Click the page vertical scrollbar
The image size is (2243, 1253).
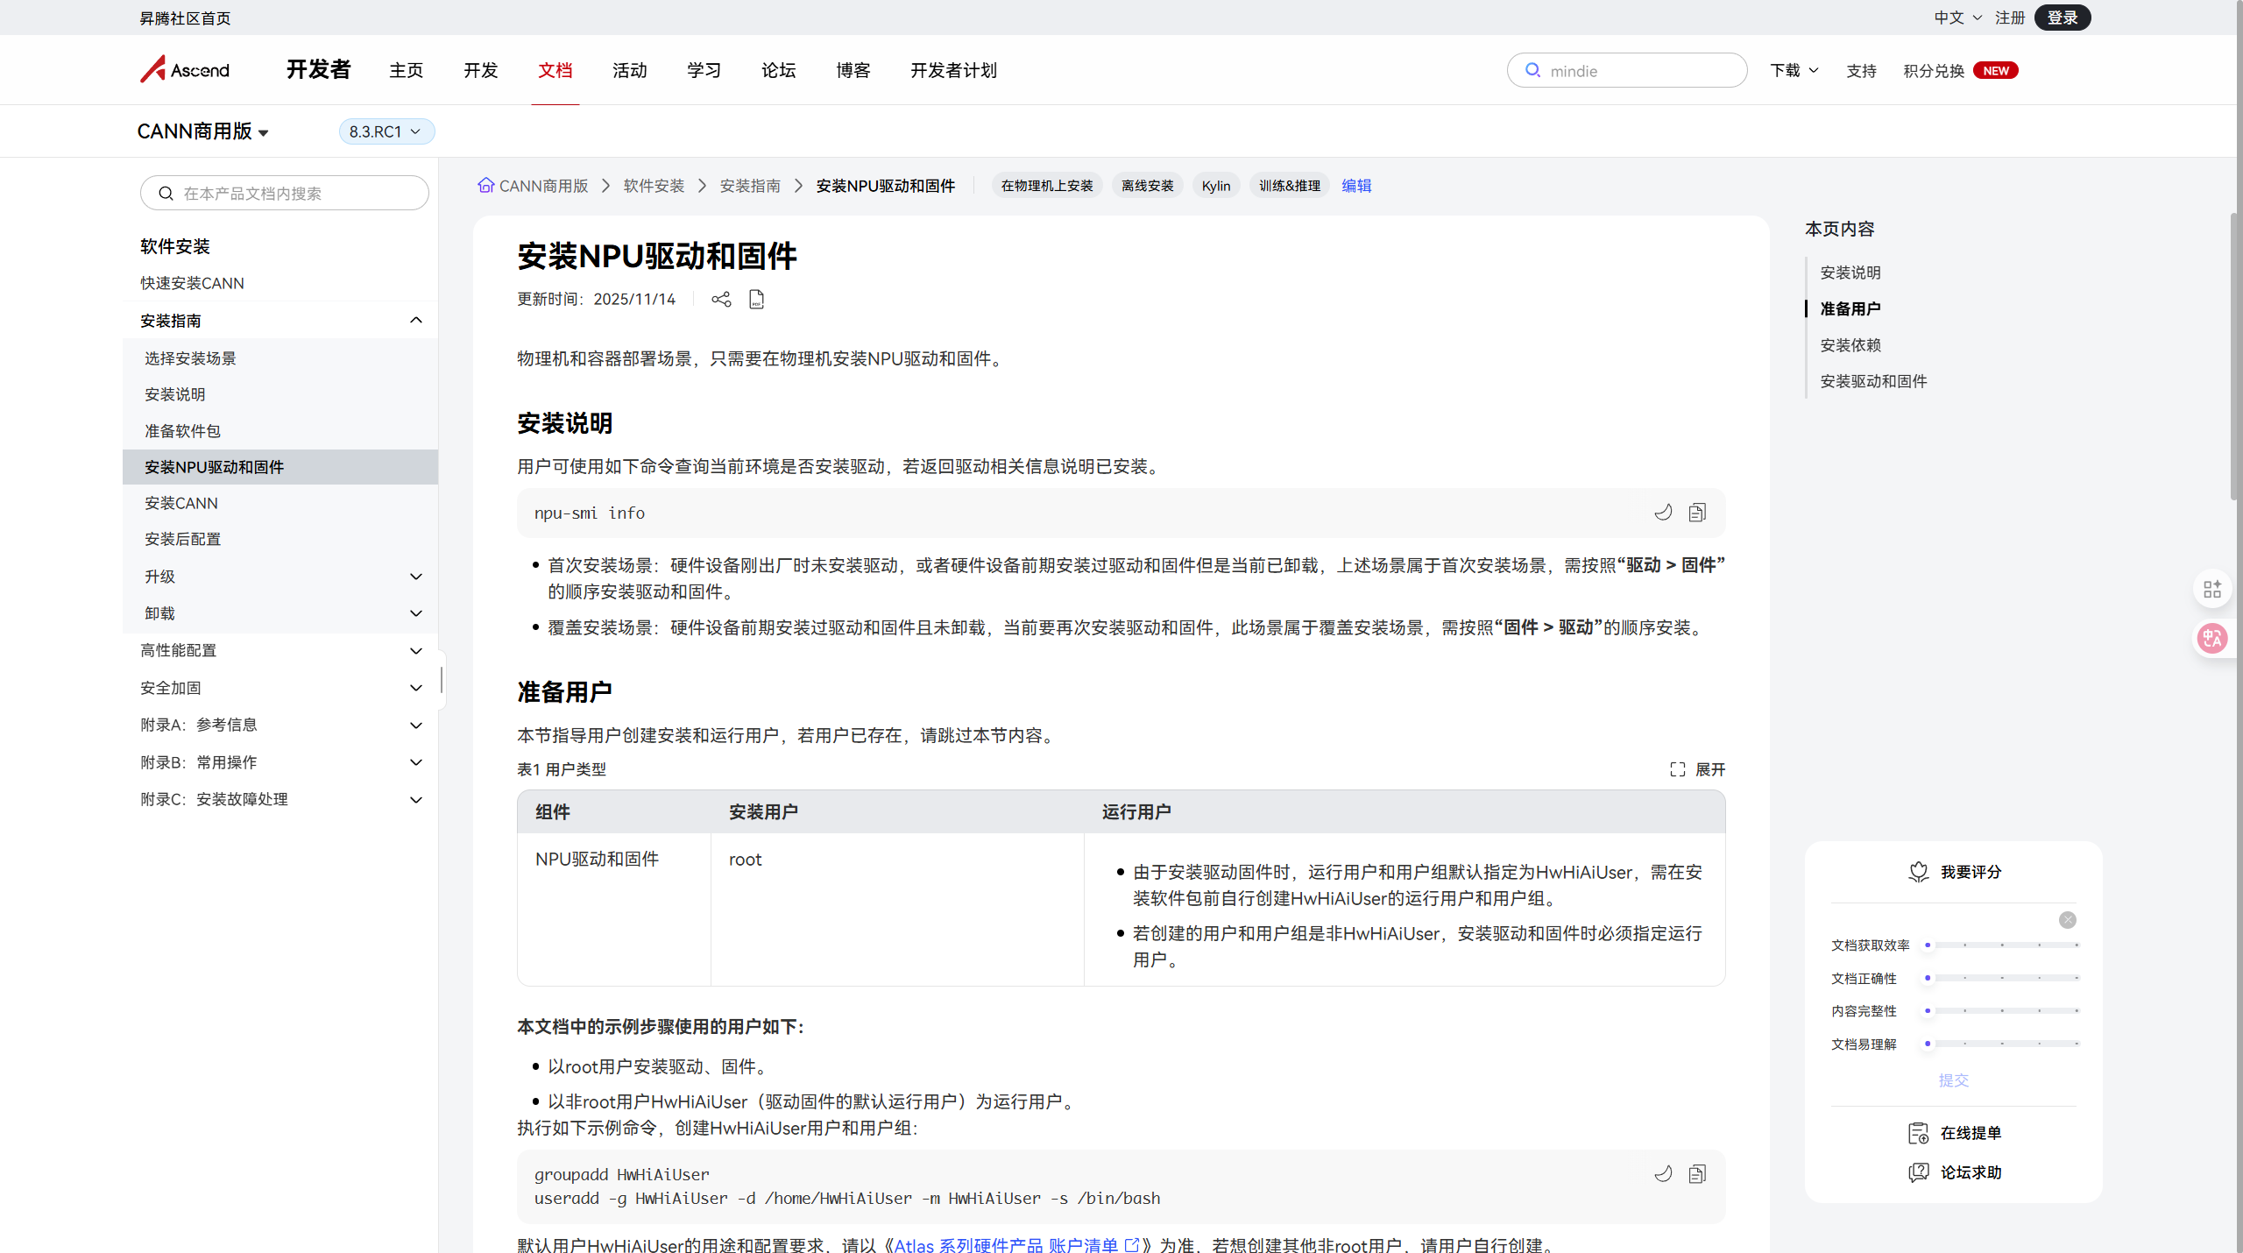click(2236, 355)
